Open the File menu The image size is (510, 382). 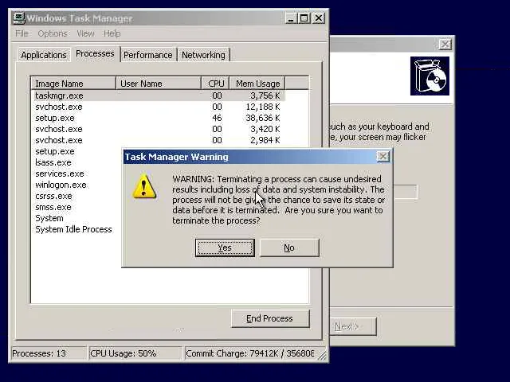click(x=22, y=33)
